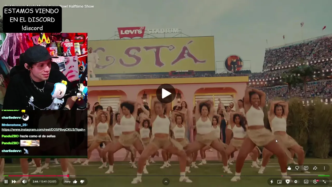This screenshot has height=187, width=332.
Task: Open miniplayer picture-in-picture icon
Action: click(279, 182)
